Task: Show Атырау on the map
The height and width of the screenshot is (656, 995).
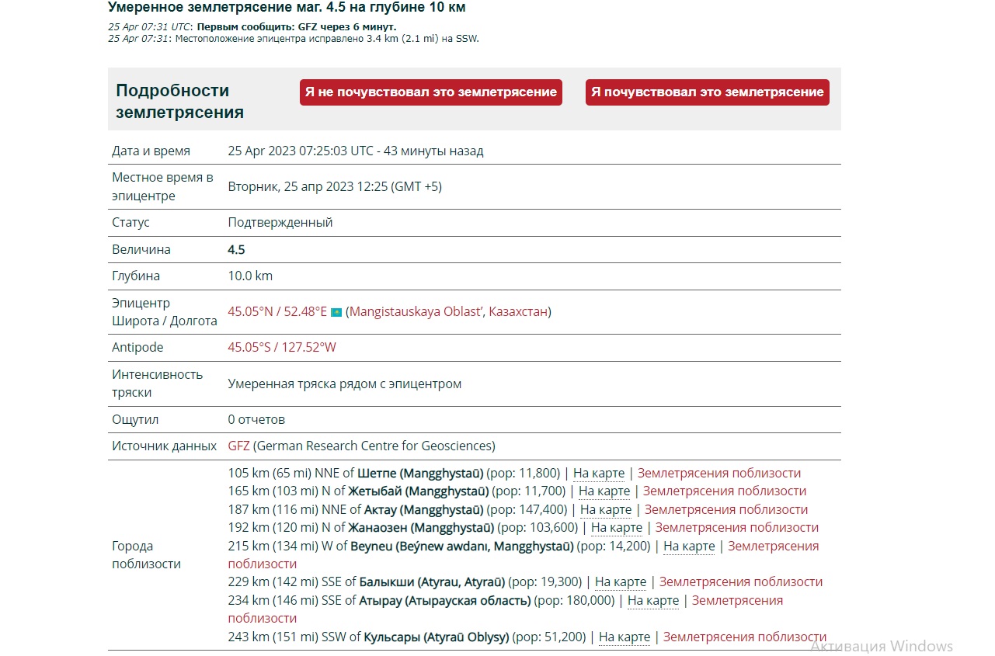Action: pyautogui.click(x=652, y=600)
